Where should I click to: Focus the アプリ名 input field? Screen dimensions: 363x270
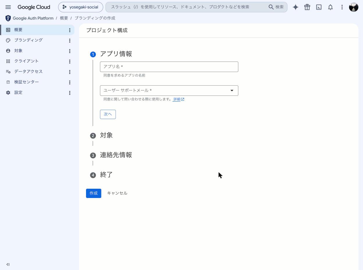click(x=169, y=67)
